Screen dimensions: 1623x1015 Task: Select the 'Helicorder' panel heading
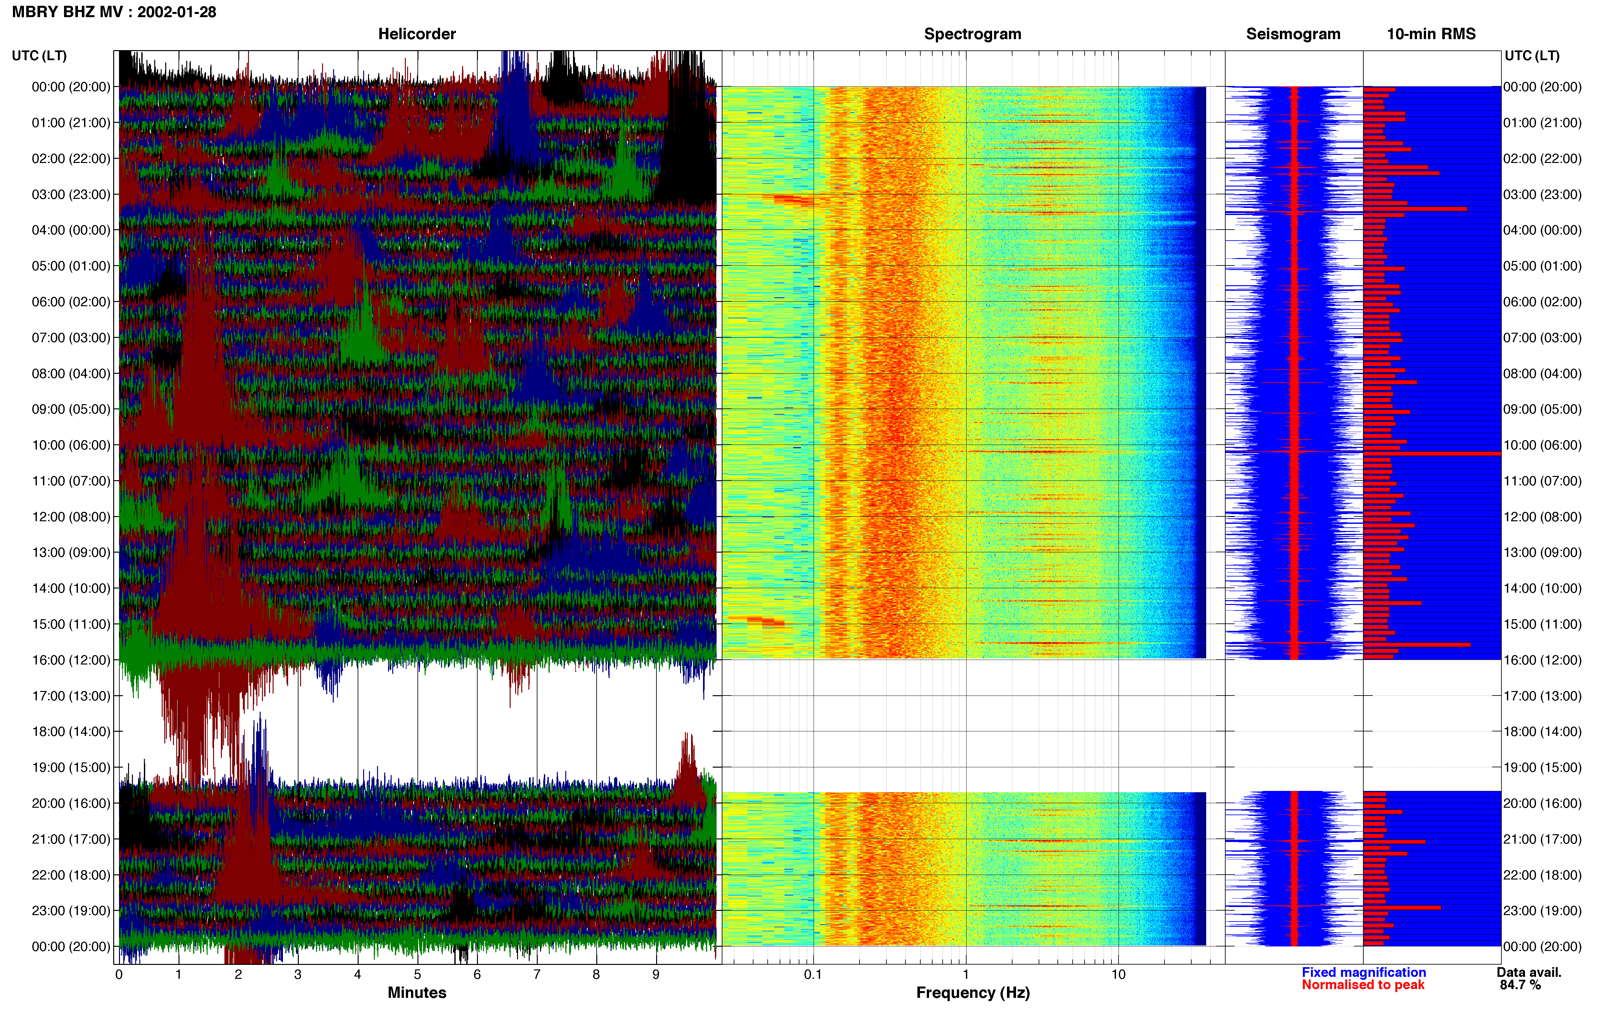(x=417, y=34)
